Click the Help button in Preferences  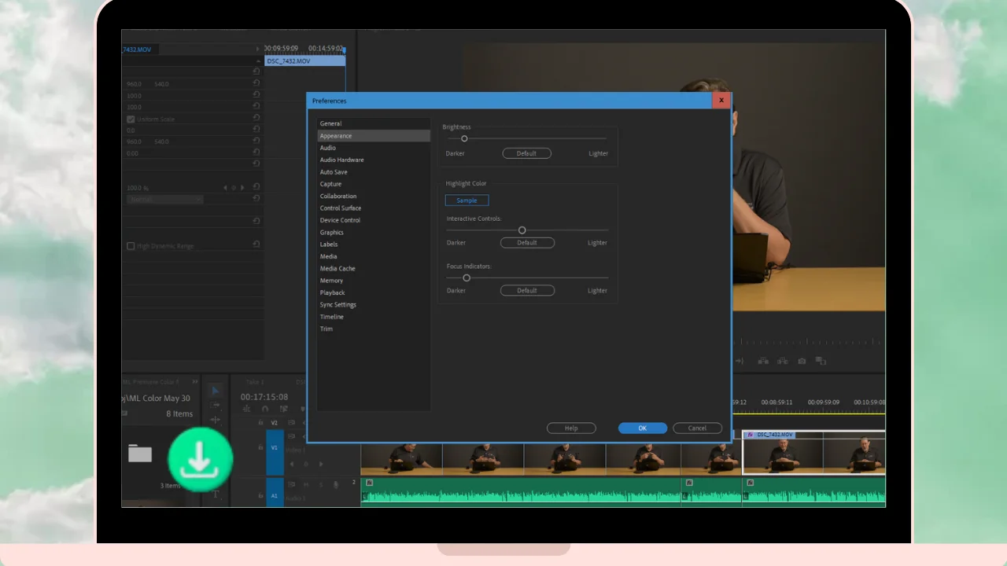[571, 428]
